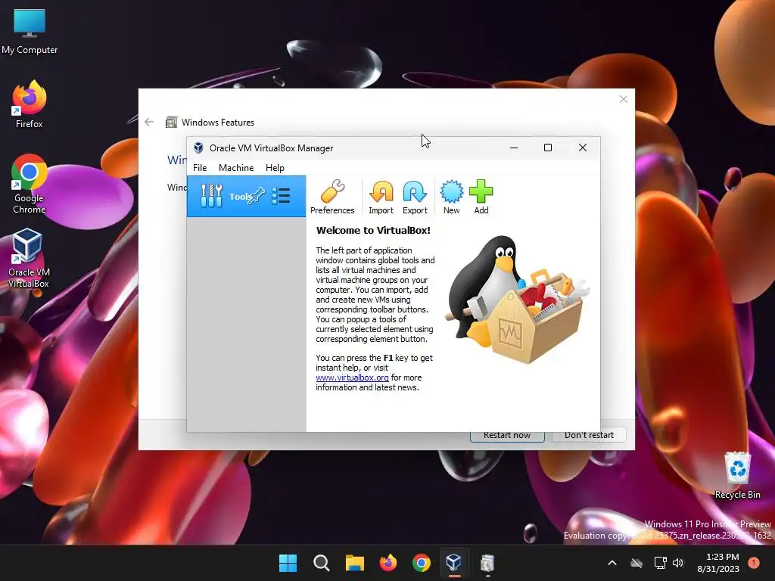Open the Tools list menu icon

[281, 196]
